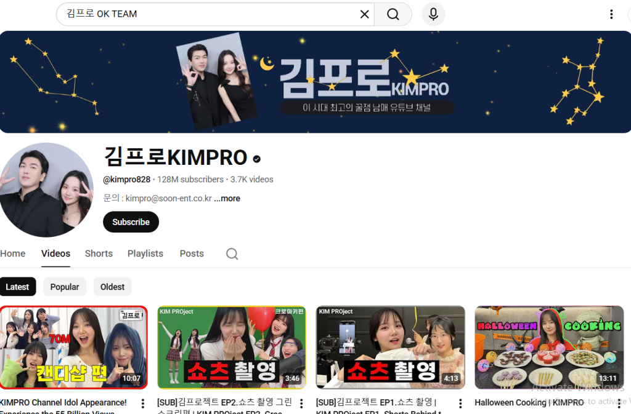Image resolution: width=631 pixels, height=414 pixels.
Task: Open the [SUB]김프로젝트 EP2 video title
Action: pyautogui.click(x=224, y=407)
